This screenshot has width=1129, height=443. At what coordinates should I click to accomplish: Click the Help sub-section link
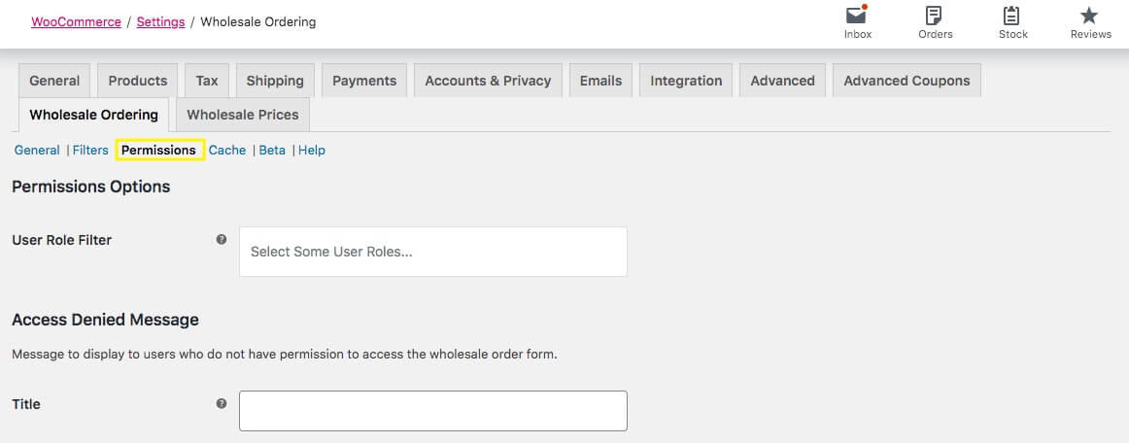(x=312, y=151)
